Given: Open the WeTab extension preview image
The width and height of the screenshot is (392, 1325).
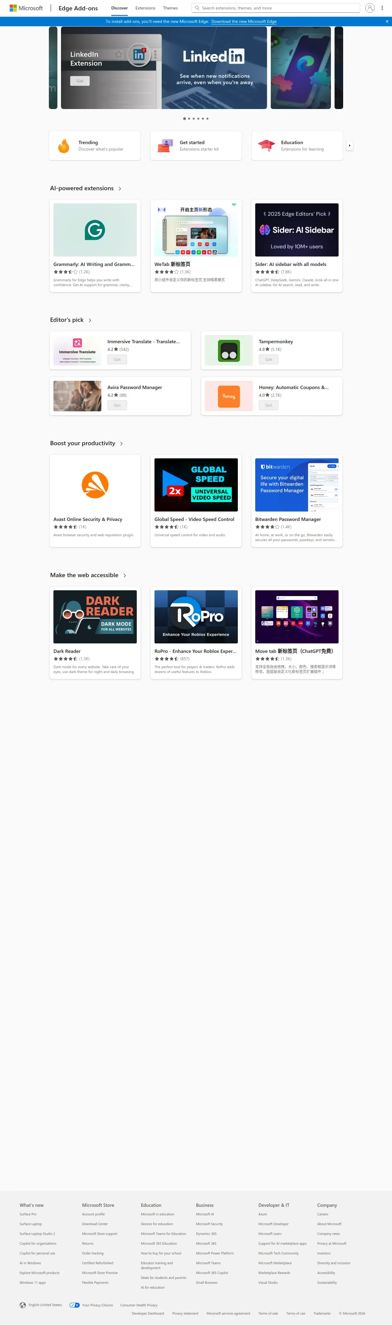Looking at the screenshot, I should [196, 230].
